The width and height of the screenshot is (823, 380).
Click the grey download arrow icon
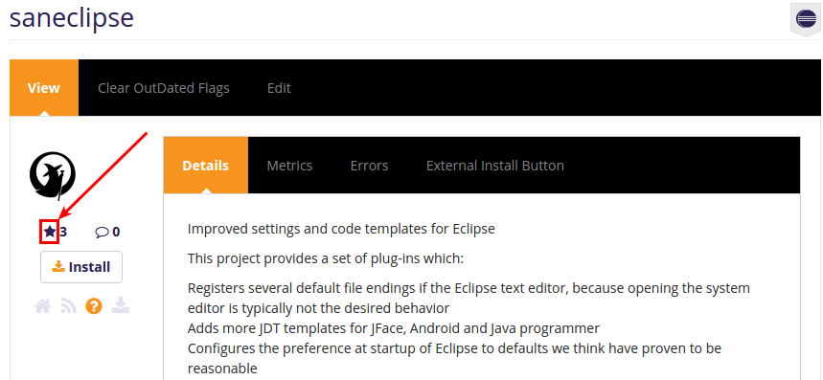(x=120, y=305)
